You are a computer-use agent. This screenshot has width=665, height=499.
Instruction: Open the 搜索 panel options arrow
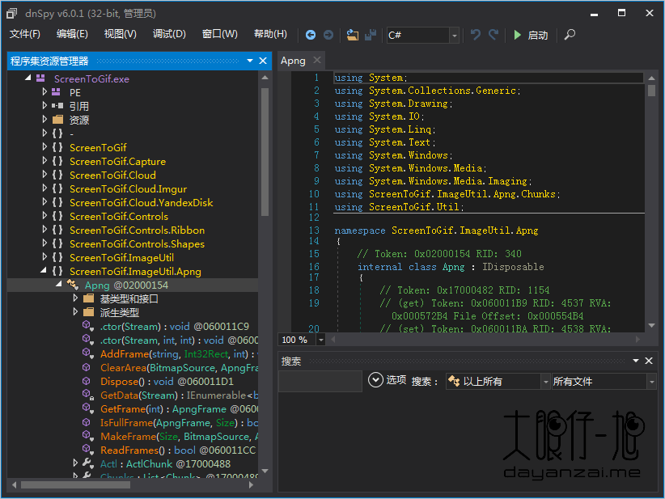tap(636, 361)
